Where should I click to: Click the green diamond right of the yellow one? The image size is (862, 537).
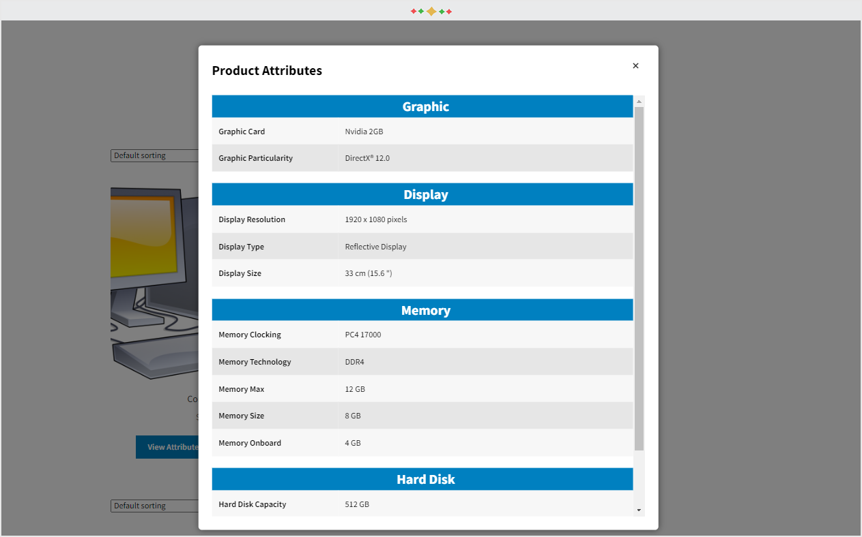(x=441, y=11)
